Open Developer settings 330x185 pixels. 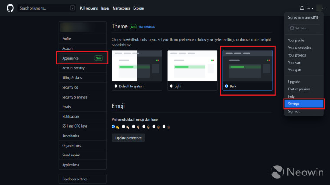tap(82, 179)
